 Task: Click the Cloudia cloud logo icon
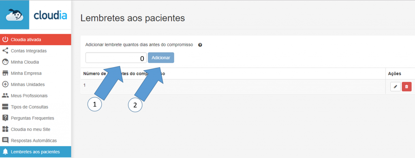coord(14,15)
